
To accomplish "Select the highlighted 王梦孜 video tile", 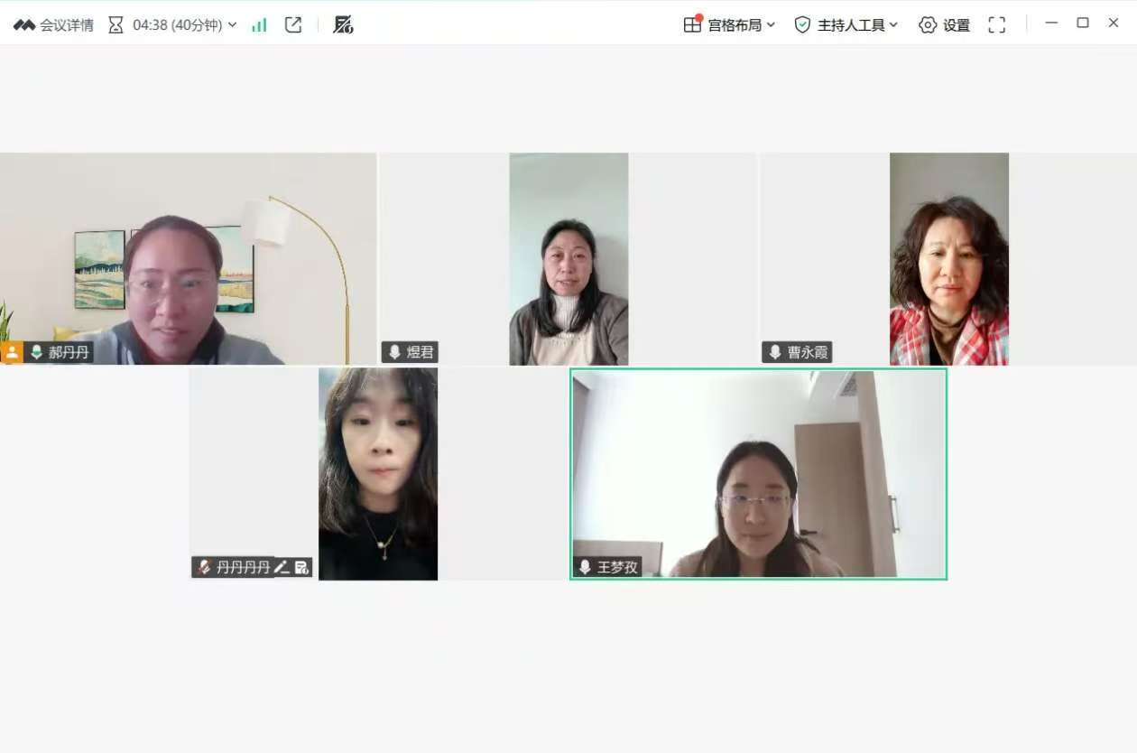I will (x=758, y=474).
